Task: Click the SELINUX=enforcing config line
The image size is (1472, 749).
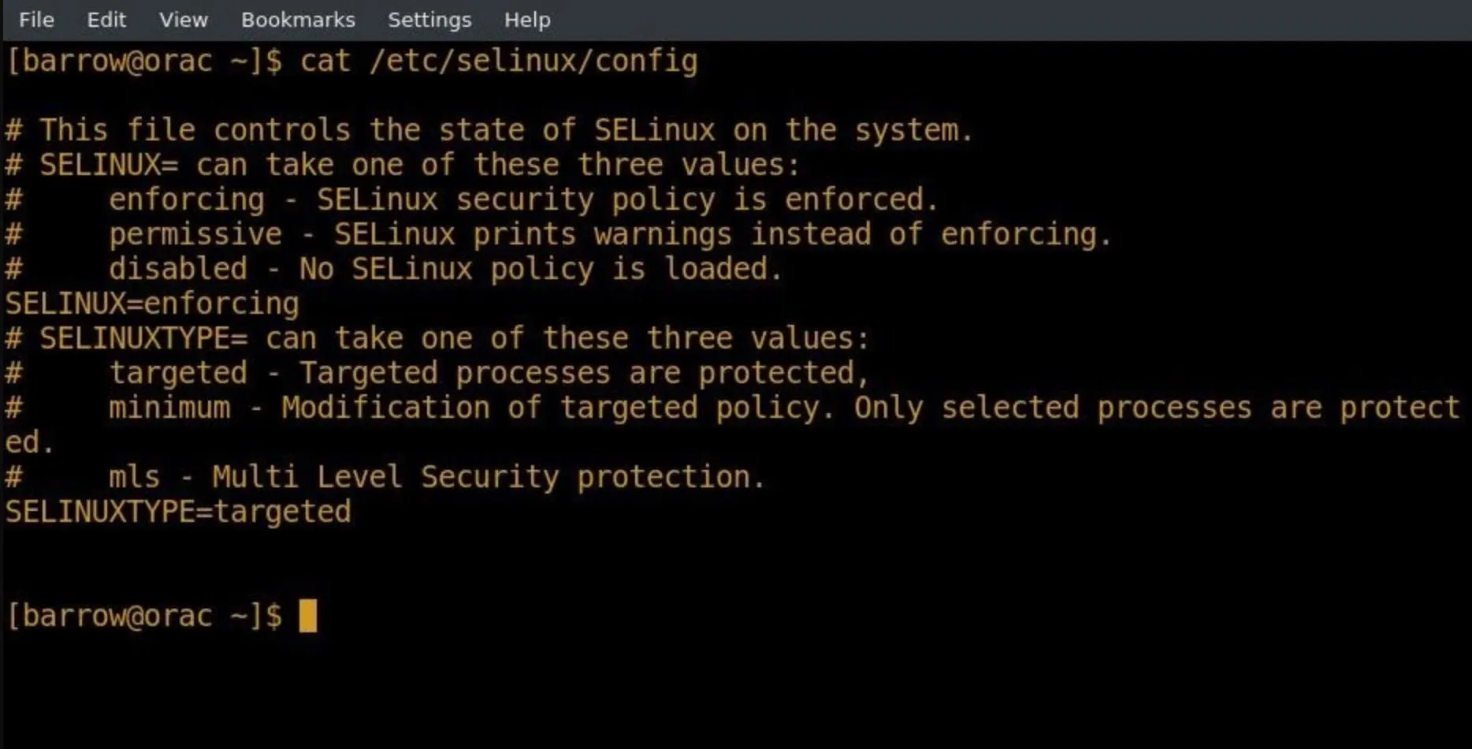Action: (x=152, y=304)
